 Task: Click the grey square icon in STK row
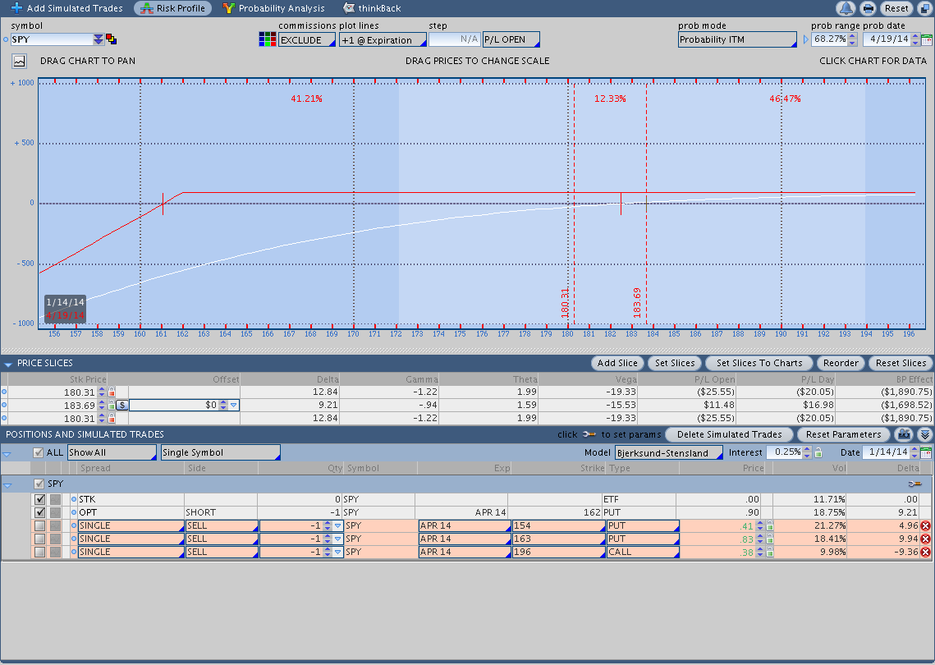(x=55, y=499)
